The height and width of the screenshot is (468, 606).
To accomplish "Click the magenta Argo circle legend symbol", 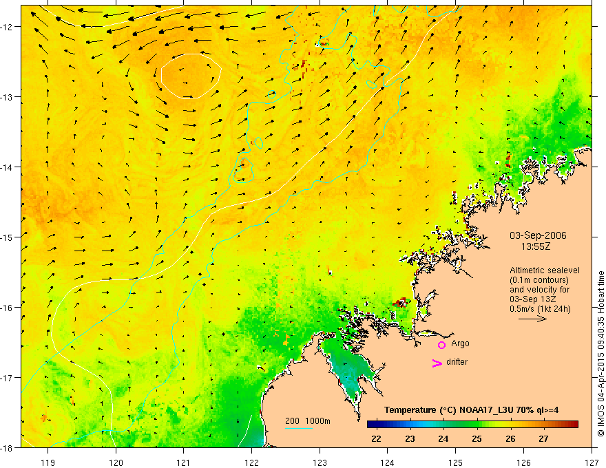I will click(x=441, y=345).
